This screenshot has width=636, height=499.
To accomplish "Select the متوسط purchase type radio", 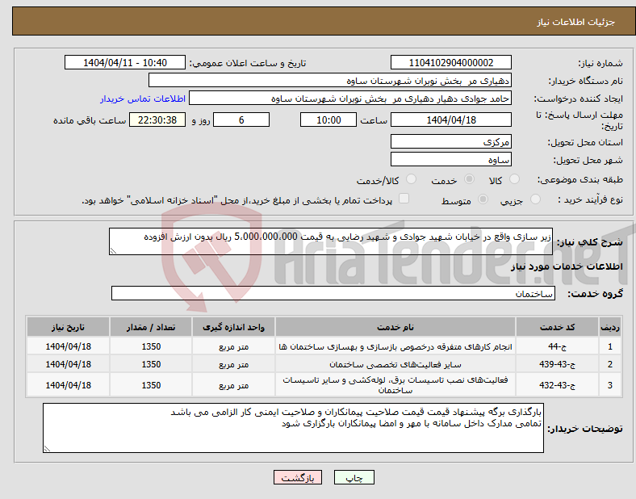I will tap(483, 199).
